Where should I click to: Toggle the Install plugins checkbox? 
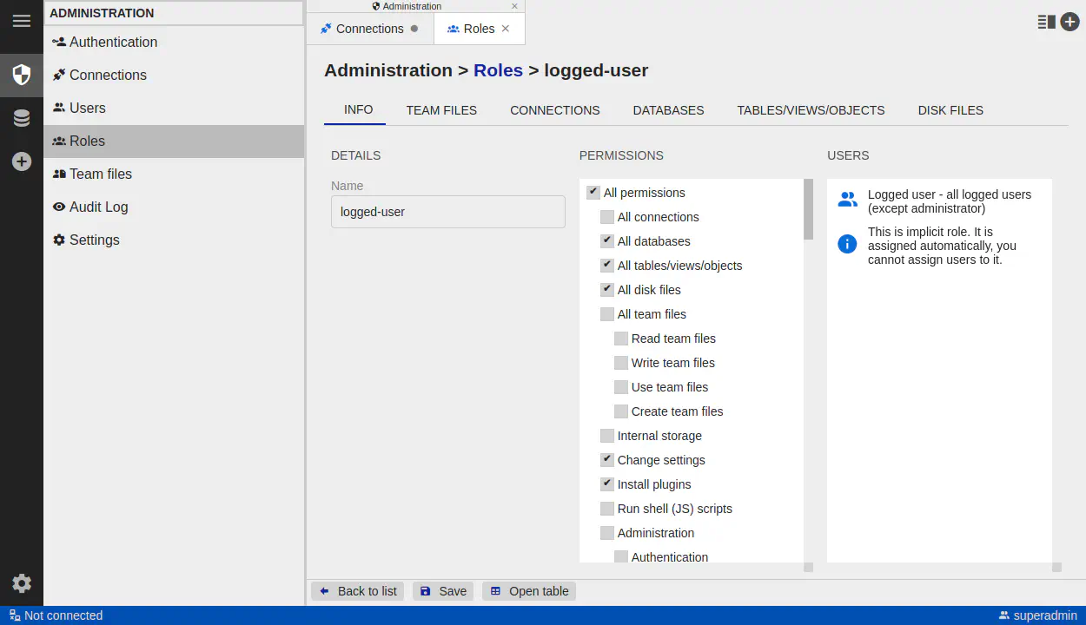coord(607,484)
